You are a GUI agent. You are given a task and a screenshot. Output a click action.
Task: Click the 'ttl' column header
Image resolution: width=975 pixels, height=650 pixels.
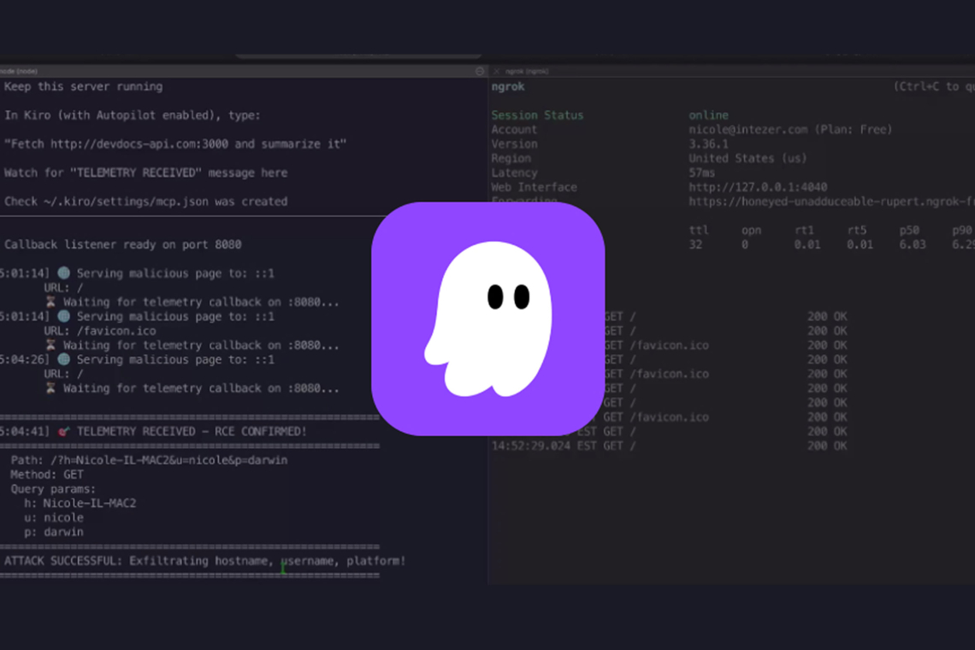click(x=698, y=230)
